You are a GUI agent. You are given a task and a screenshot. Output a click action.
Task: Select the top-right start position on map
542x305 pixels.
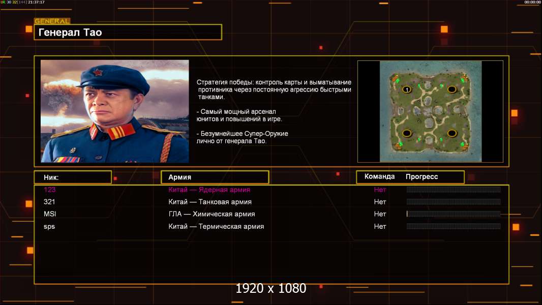(x=452, y=89)
